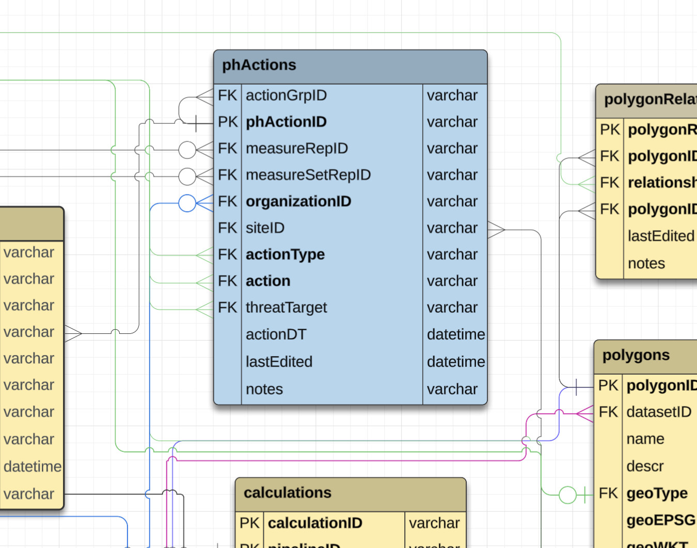Select the actionDT field

[276, 334]
